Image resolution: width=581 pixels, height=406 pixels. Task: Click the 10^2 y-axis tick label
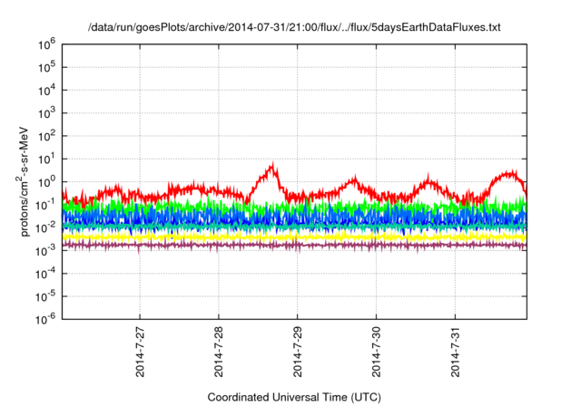click(47, 136)
